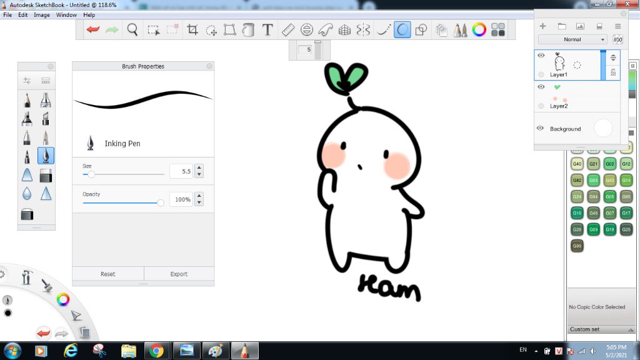Open the layer panel menu icon
Screen dimensions: 640x360
coord(617,26)
